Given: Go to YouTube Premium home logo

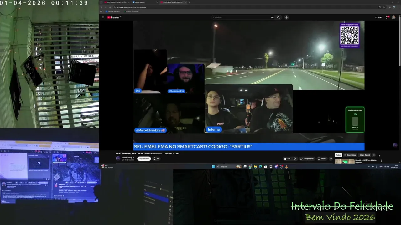Looking at the screenshot, I should tap(113, 17).
